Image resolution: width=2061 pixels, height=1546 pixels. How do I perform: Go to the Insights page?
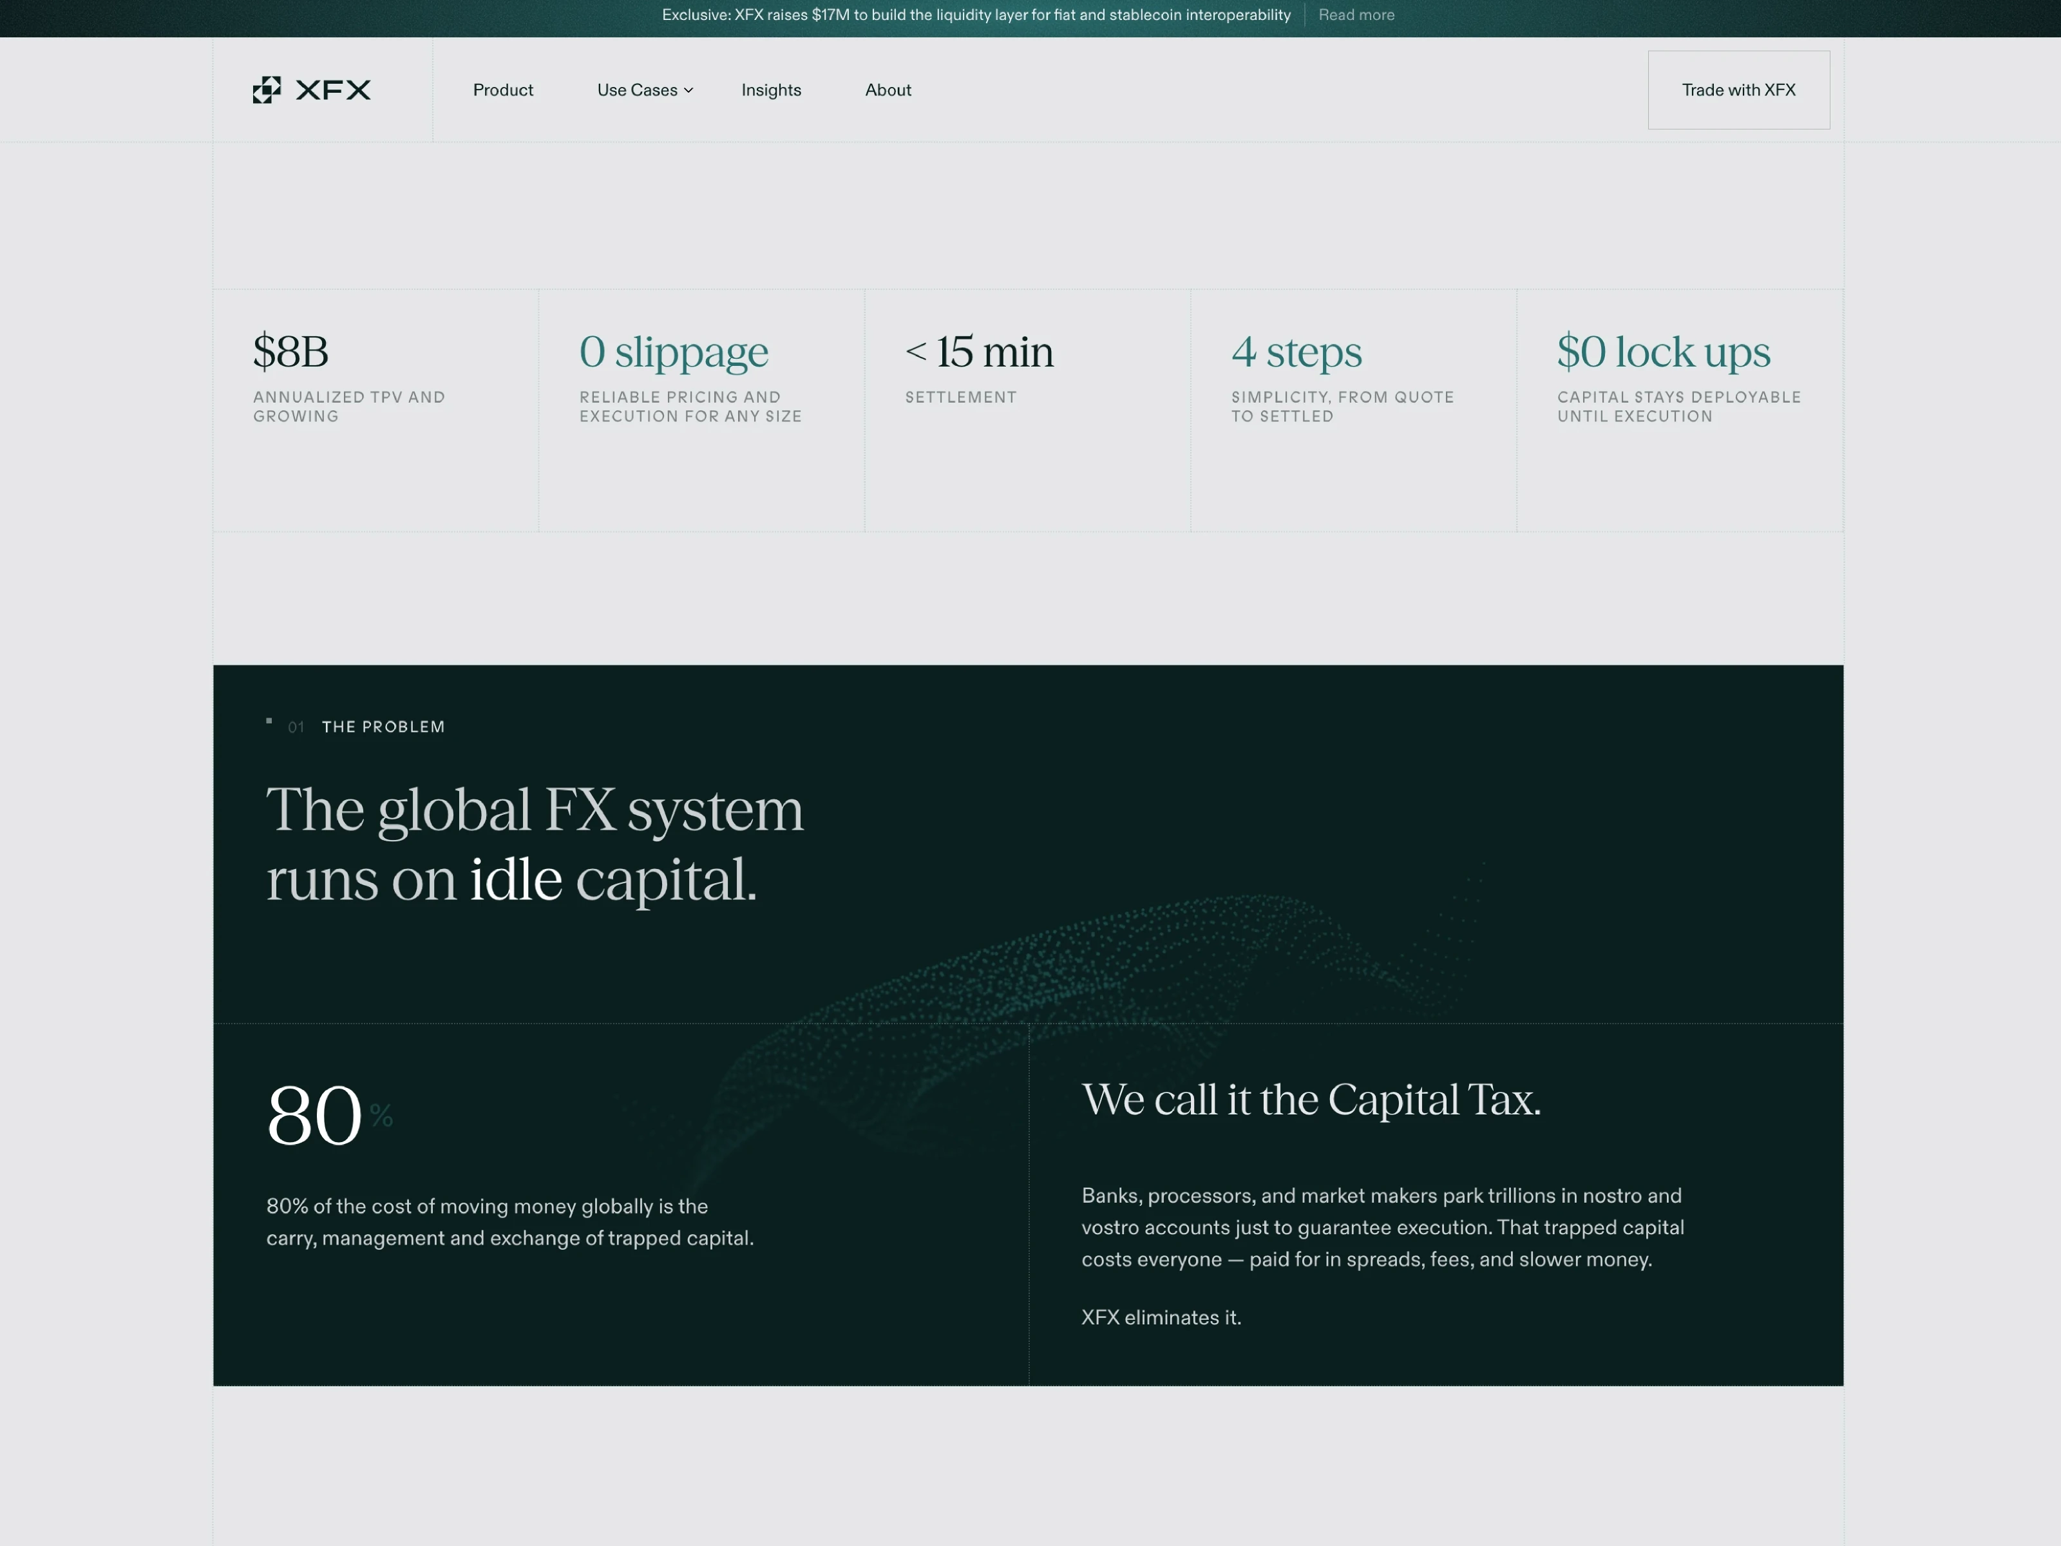pos(772,90)
